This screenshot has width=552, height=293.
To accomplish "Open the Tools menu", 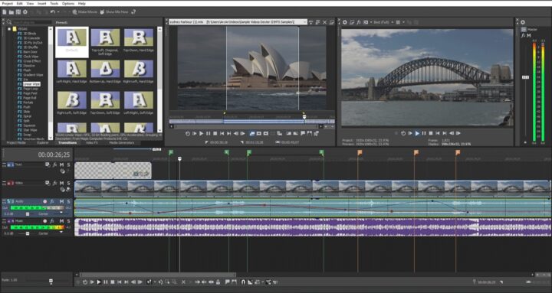I will tap(54, 3).
